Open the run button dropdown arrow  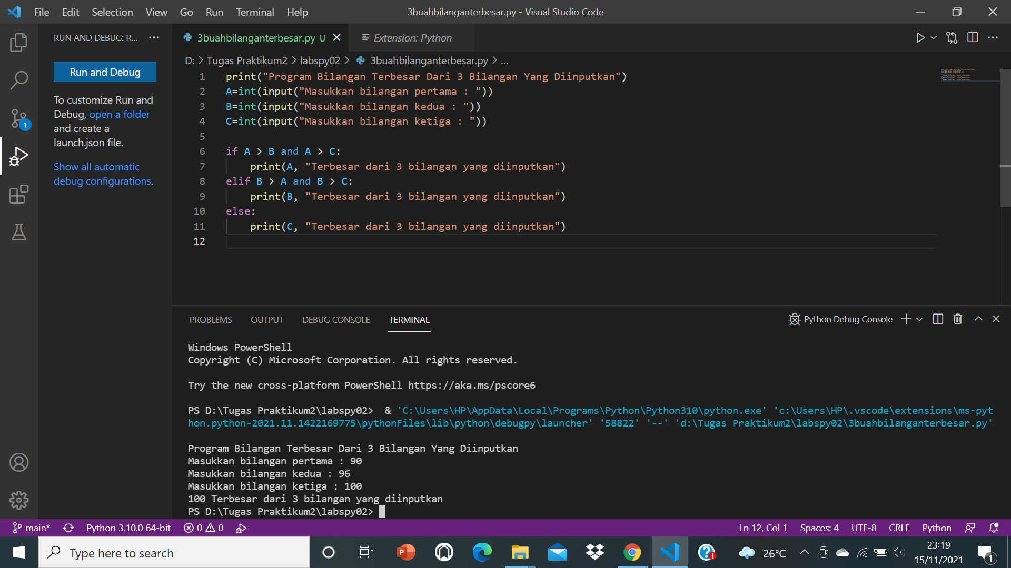point(933,37)
